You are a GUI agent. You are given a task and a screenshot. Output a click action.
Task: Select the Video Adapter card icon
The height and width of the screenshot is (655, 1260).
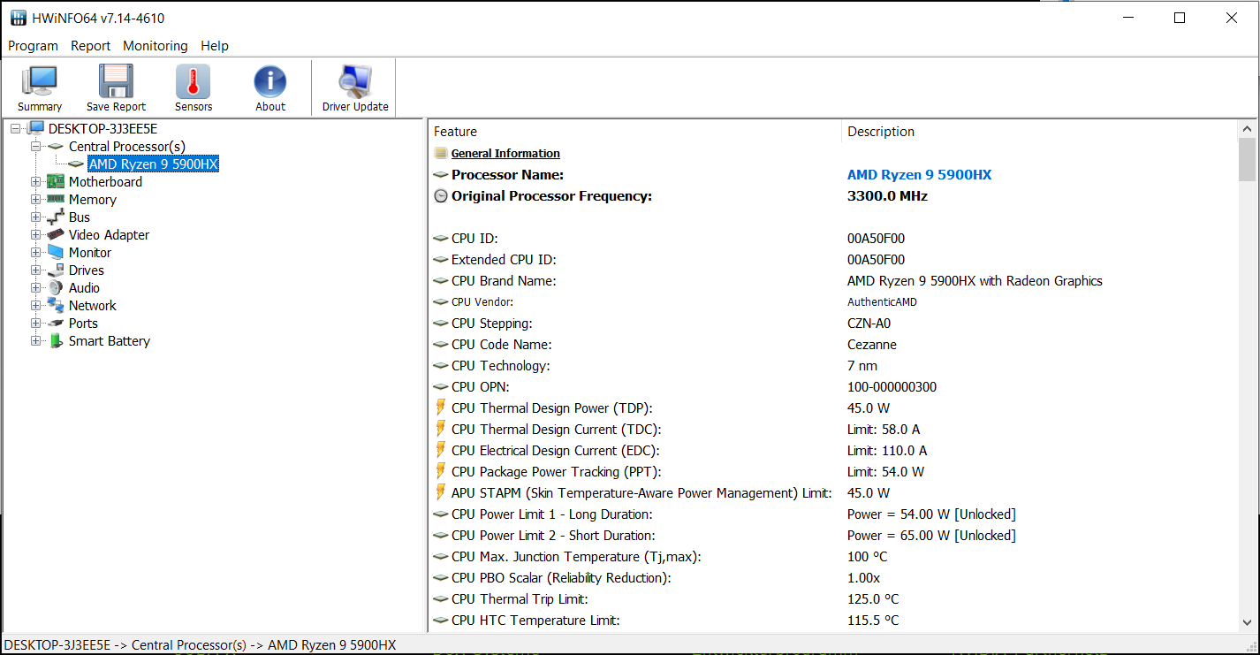coord(56,235)
